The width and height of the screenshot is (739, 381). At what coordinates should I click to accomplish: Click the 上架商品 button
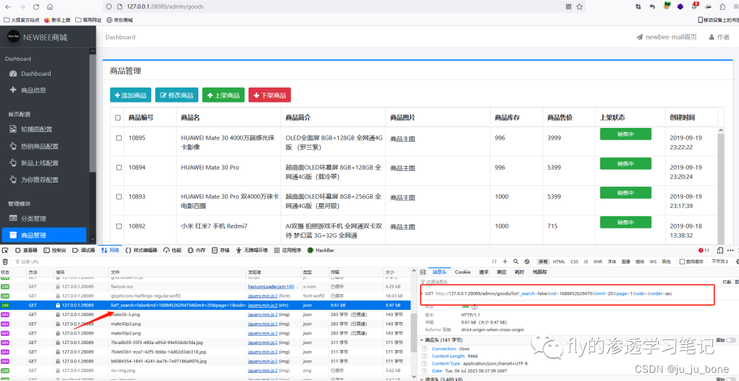[223, 95]
